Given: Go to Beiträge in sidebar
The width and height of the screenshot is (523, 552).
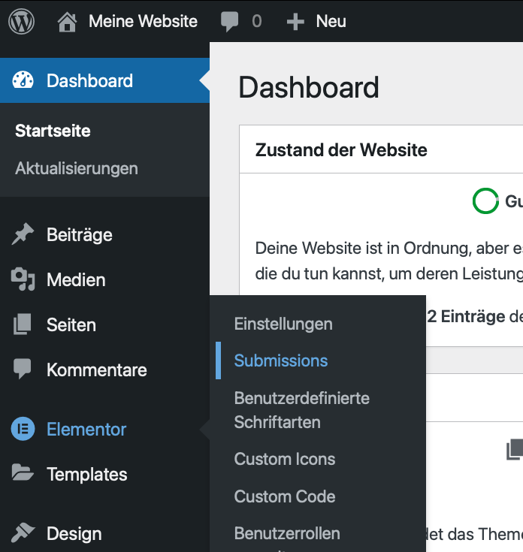Looking at the screenshot, I should pos(80,235).
